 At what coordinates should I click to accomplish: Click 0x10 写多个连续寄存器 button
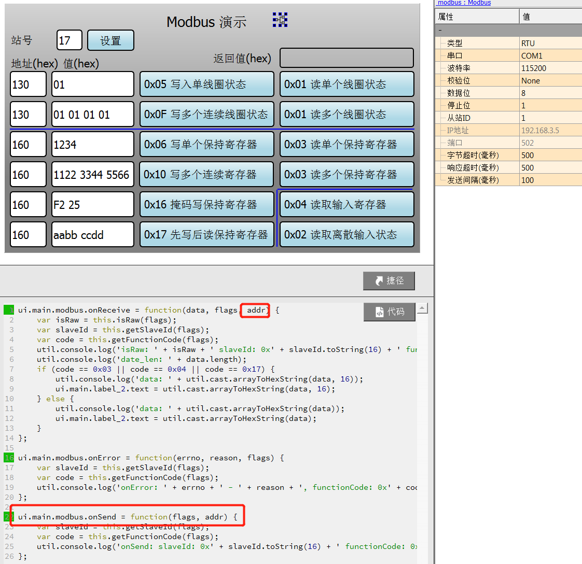tap(207, 174)
